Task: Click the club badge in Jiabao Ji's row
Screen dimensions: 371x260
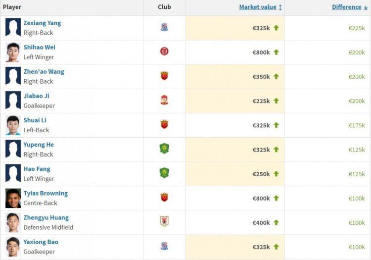Action: pos(164,100)
